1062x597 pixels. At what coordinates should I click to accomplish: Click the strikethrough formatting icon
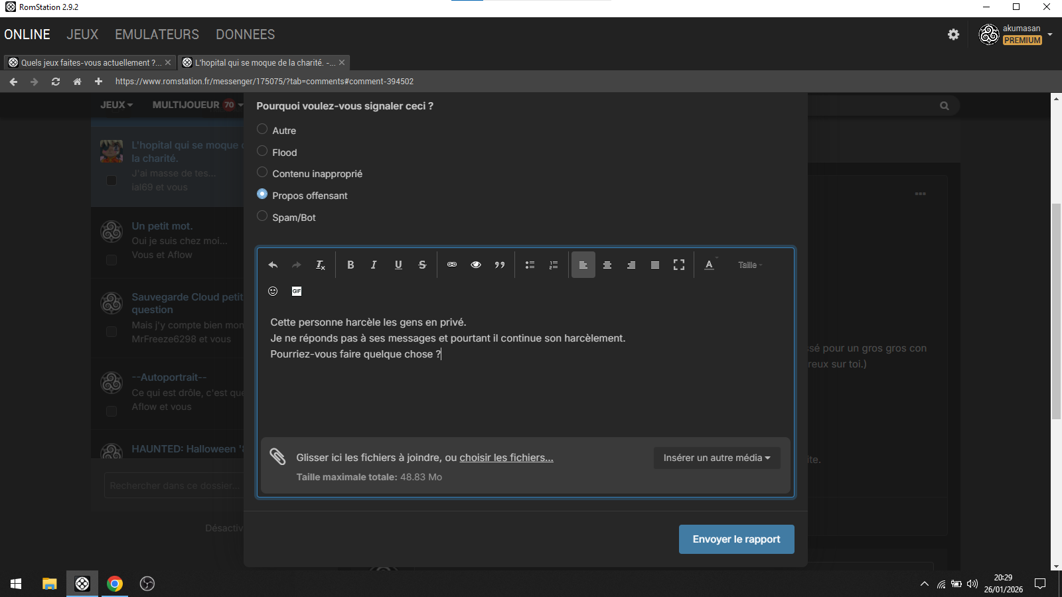coord(422,265)
